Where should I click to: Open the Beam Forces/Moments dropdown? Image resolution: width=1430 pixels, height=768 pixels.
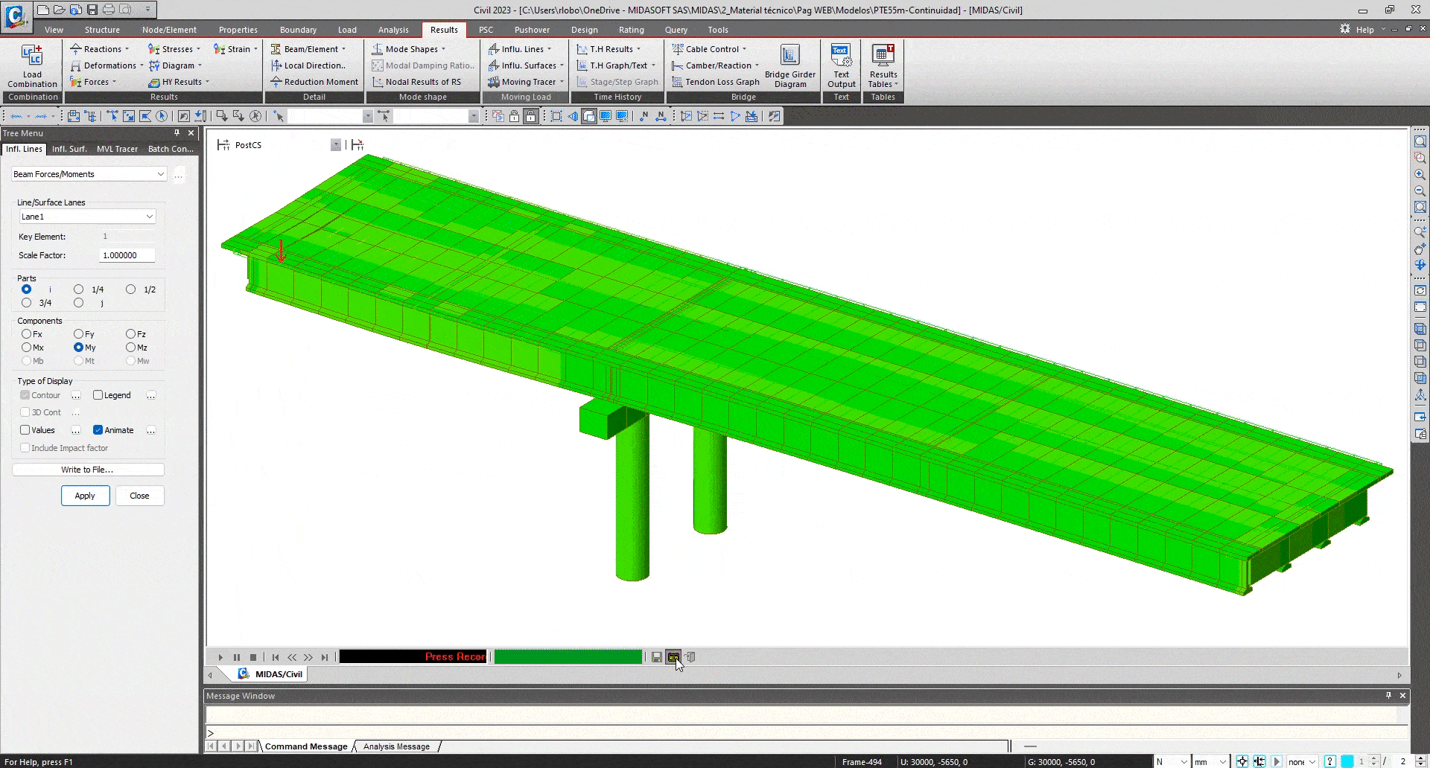(x=89, y=174)
